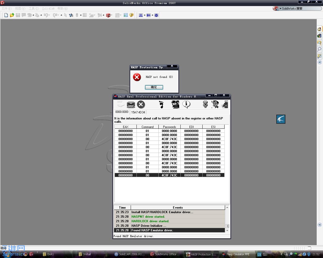The width and height of the screenshot is (323, 258).
Task: Click the EAX column header
Action: tap(125, 127)
